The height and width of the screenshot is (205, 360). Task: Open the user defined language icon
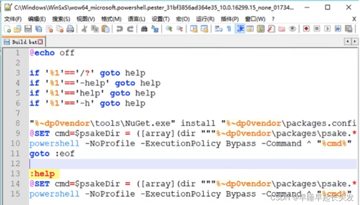click(250, 29)
